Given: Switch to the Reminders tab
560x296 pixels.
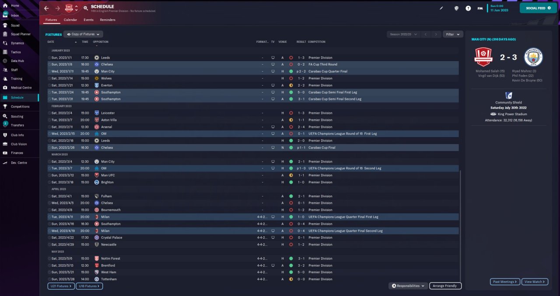Looking at the screenshot, I should (x=108, y=20).
